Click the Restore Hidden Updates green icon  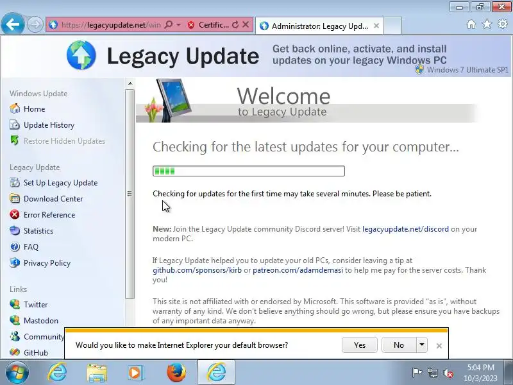pyautogui.click(x=15, y=141)
